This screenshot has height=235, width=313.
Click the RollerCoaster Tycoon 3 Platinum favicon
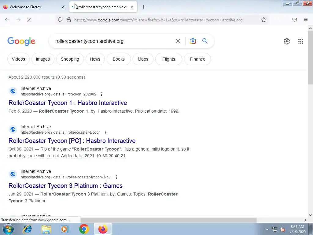pyautogui.click(x=13, y=174)
